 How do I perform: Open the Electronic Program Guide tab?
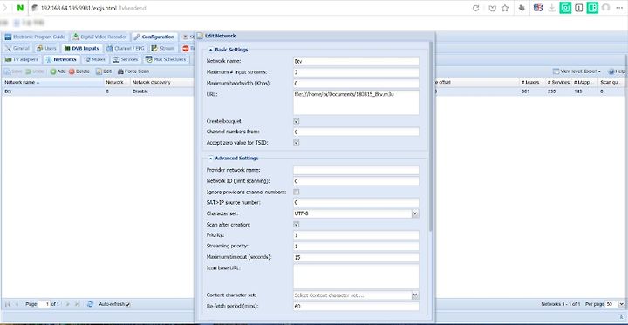tap(35, 37)
